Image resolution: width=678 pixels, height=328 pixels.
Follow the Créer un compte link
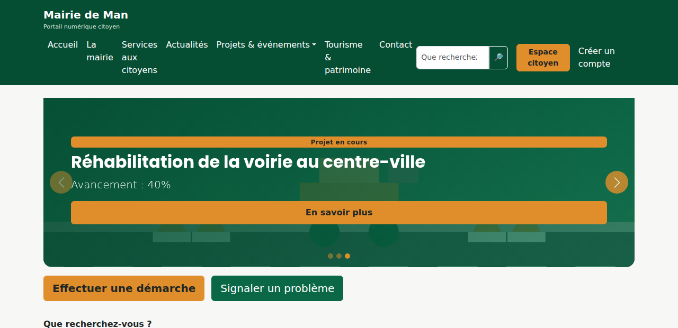click(x=596, y=58)
